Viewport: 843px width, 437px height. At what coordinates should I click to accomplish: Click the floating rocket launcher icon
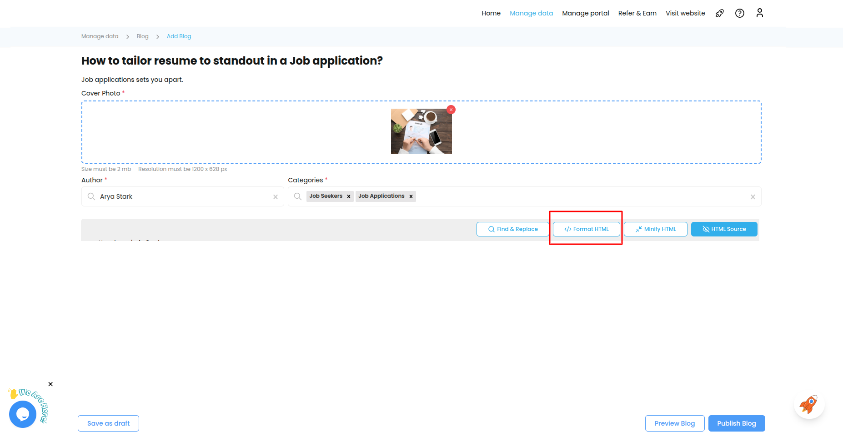tap(808, 404)
